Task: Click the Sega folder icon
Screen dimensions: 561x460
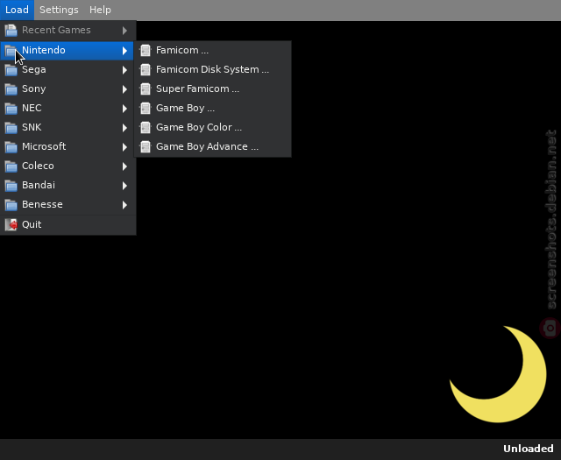Action: 11,70
